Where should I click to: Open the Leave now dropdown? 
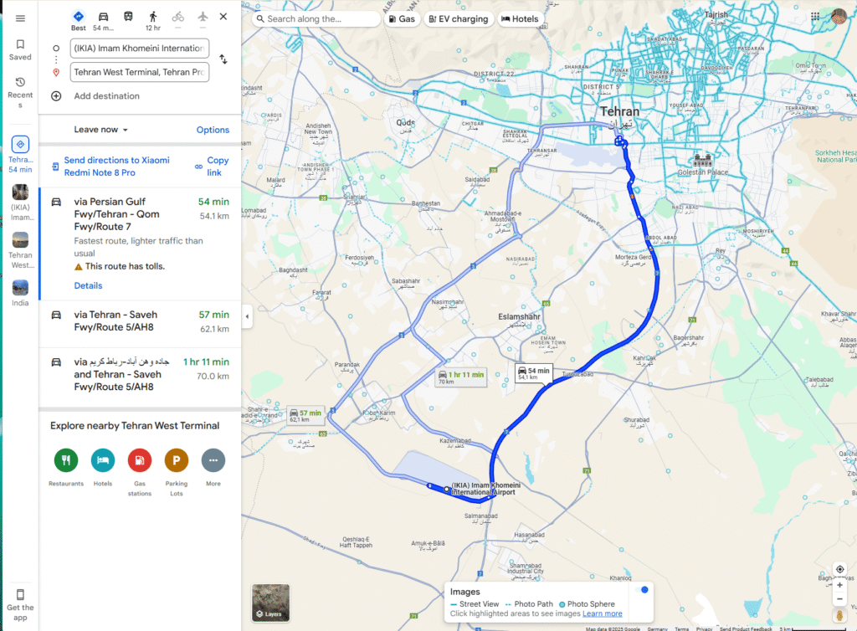(x=100, y=130)
